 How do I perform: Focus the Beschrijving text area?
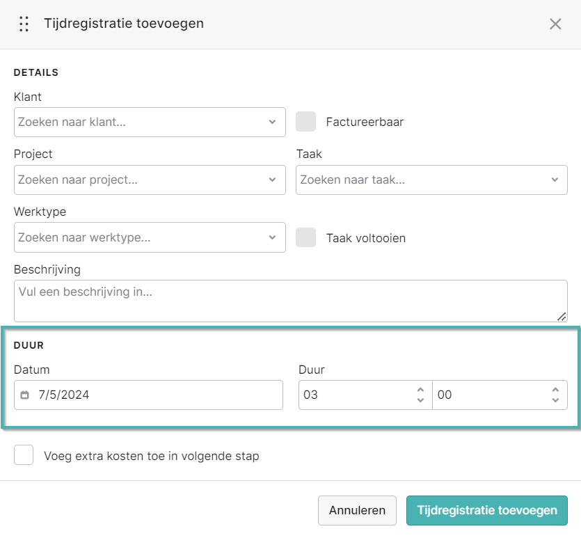(x=291, y=301)
